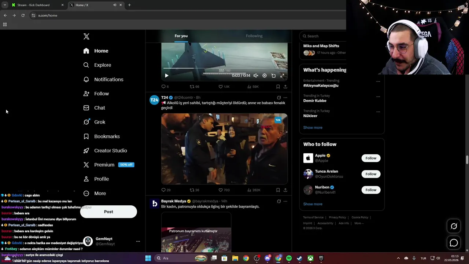Image resolution: width=469 pixels, height=264 pixels.
Task: Open Grok explain on T24 post
Action: (x=279, y=98)
